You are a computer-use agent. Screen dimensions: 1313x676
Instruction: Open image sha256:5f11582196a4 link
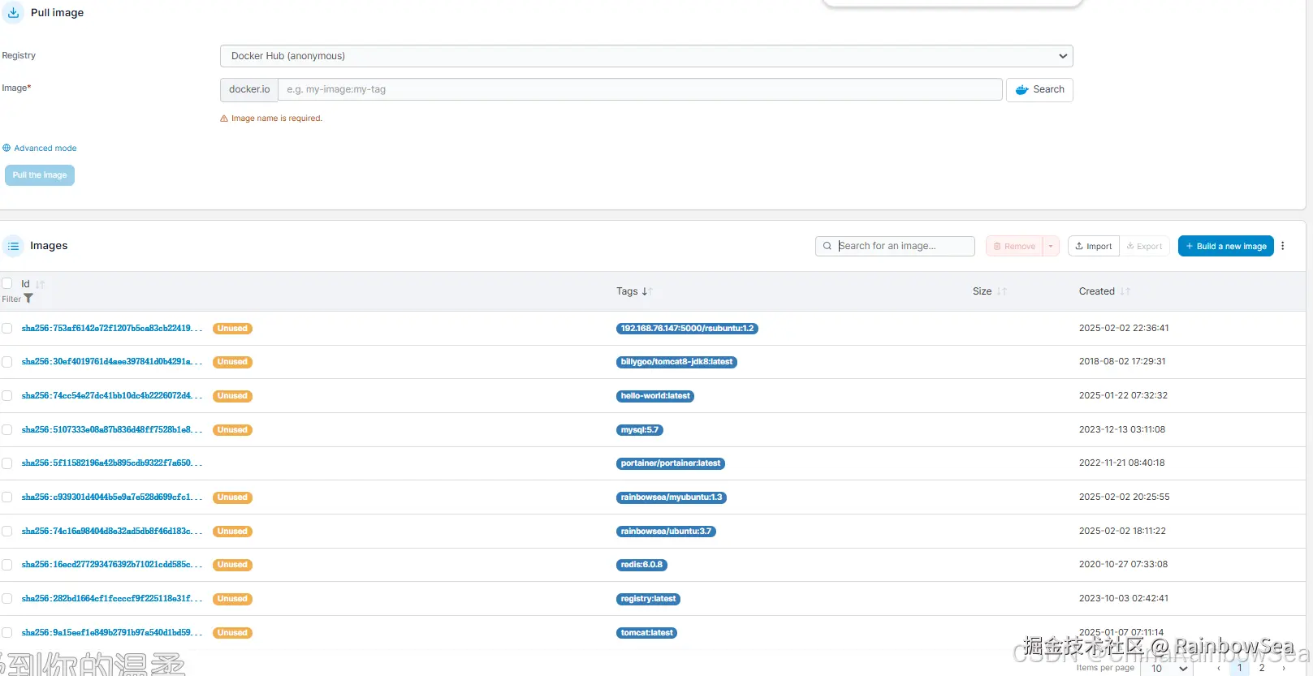112,463
